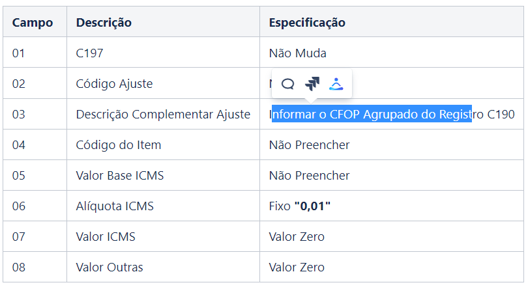Click 'Não Preencher' in the Código do Item row

pyautogui.click(x=309, y=145)
